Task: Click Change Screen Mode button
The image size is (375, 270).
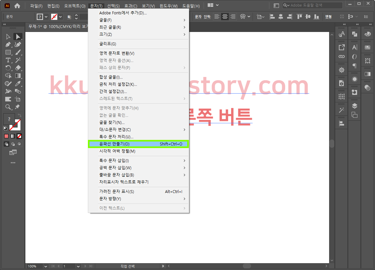Action: point(13,152)
